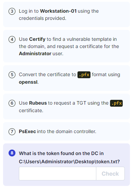Click the bold openssl word
133x189 pixels.
(28, 82)
